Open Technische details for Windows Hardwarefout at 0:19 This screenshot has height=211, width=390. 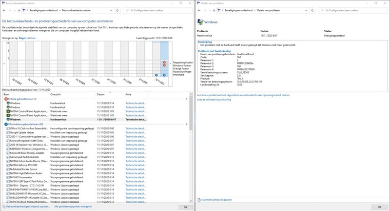click(136, 107)
